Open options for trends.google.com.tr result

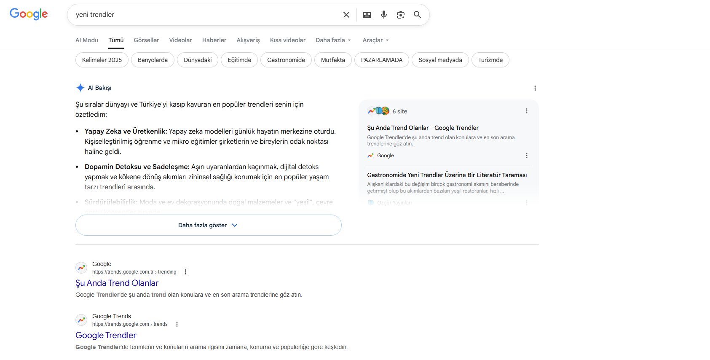(185, 272)
